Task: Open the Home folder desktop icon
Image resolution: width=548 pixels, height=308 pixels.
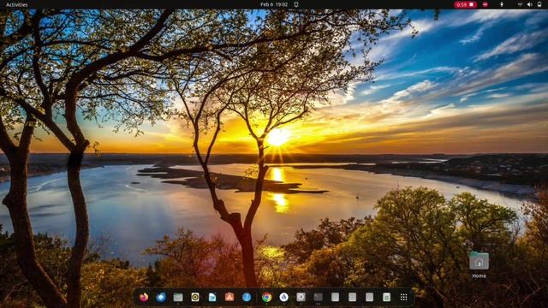Action: 479,264
